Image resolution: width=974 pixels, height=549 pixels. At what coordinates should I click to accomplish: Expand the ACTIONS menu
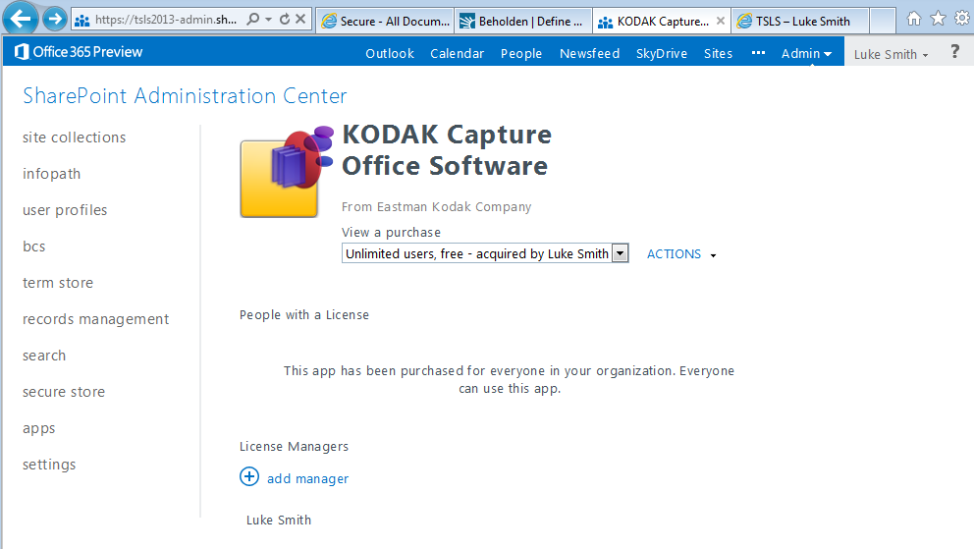pos(680,254)
